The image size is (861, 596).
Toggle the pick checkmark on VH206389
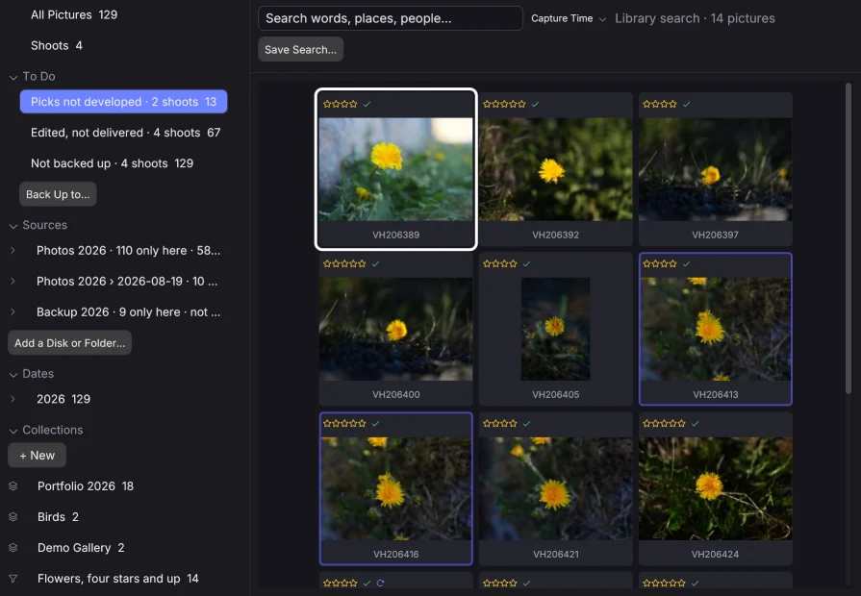click(367, 104)
